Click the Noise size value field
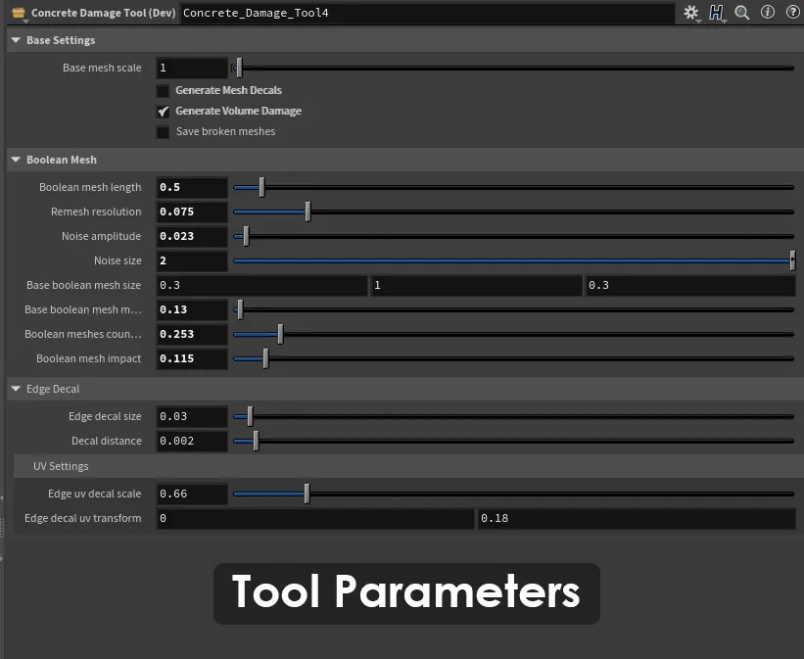Image resolution: width=804 pixels, height=659 pixels. click(x=192, y=260)
